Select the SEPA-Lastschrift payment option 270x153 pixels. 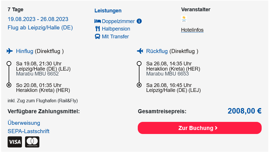tap(29, 131)
